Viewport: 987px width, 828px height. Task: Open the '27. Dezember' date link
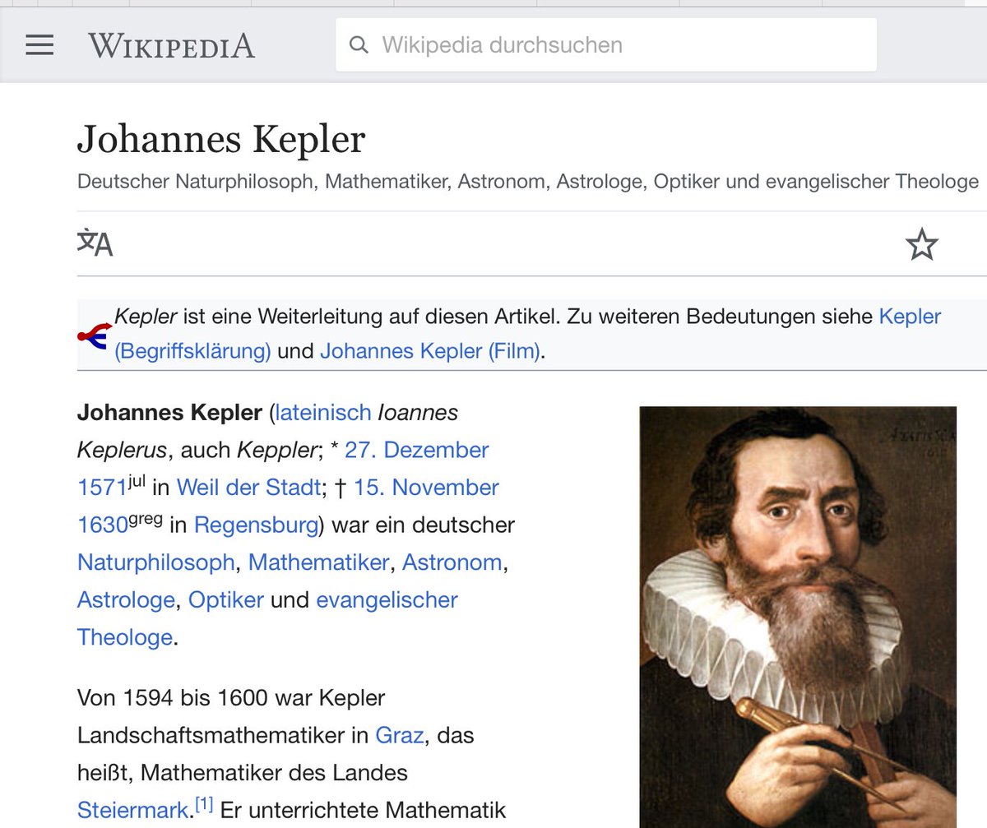point(416,450)
